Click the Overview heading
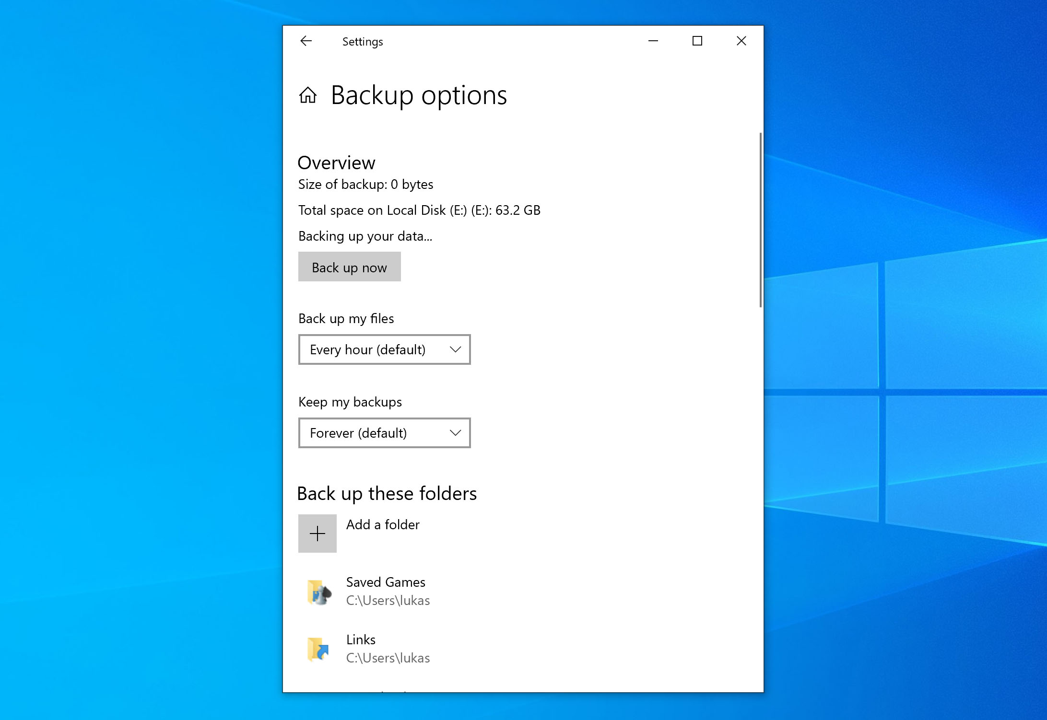This screenshot has width=1047, height=720. (336, 163)
